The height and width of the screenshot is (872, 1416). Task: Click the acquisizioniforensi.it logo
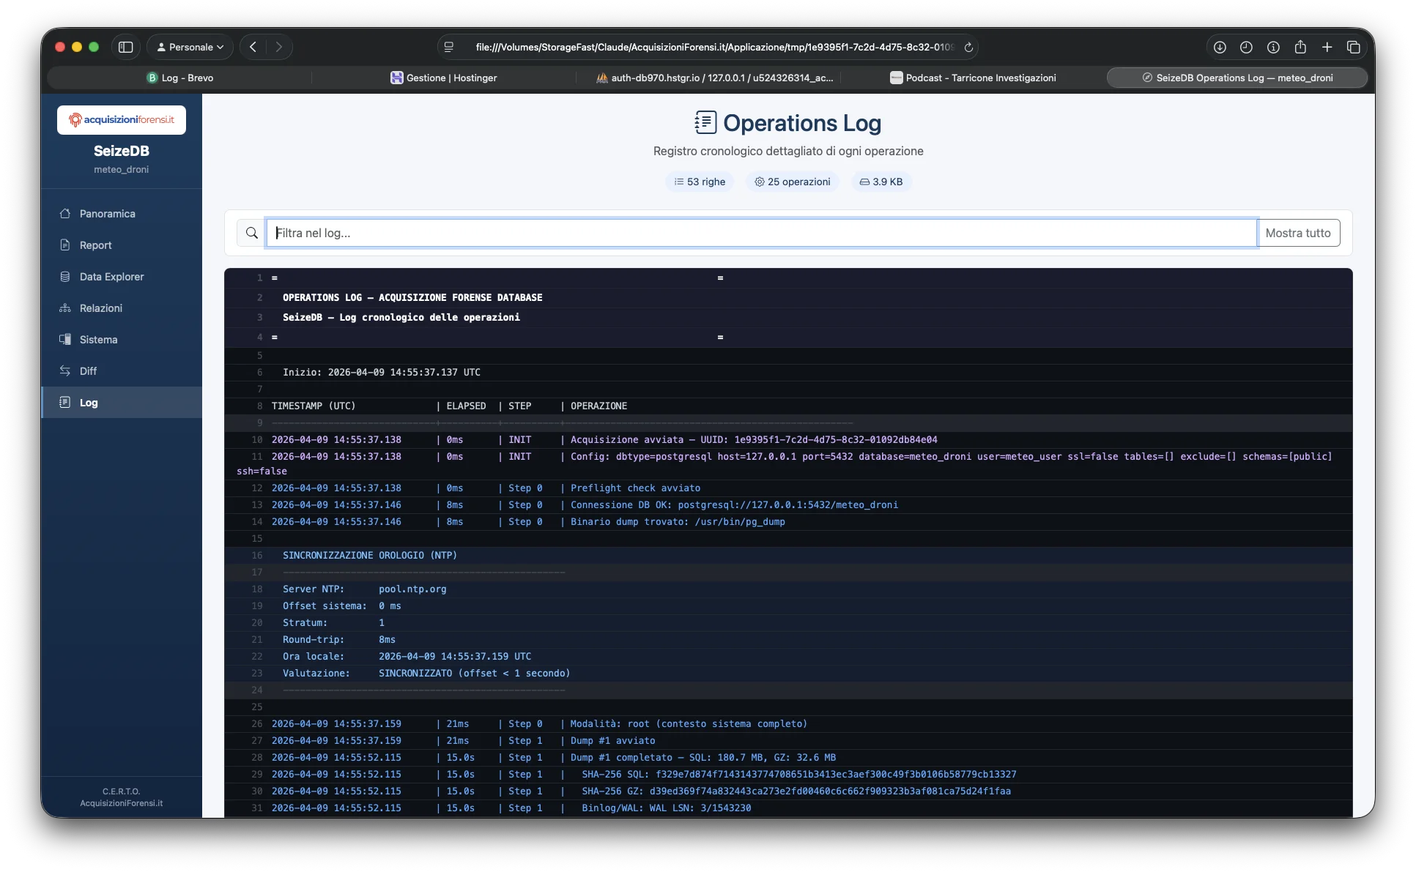tap(122, 119)
